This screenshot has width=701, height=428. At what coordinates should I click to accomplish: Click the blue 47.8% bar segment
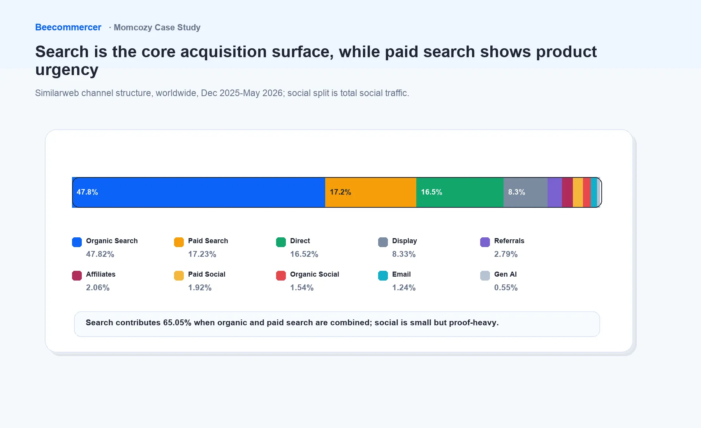(x=199, y=192)
